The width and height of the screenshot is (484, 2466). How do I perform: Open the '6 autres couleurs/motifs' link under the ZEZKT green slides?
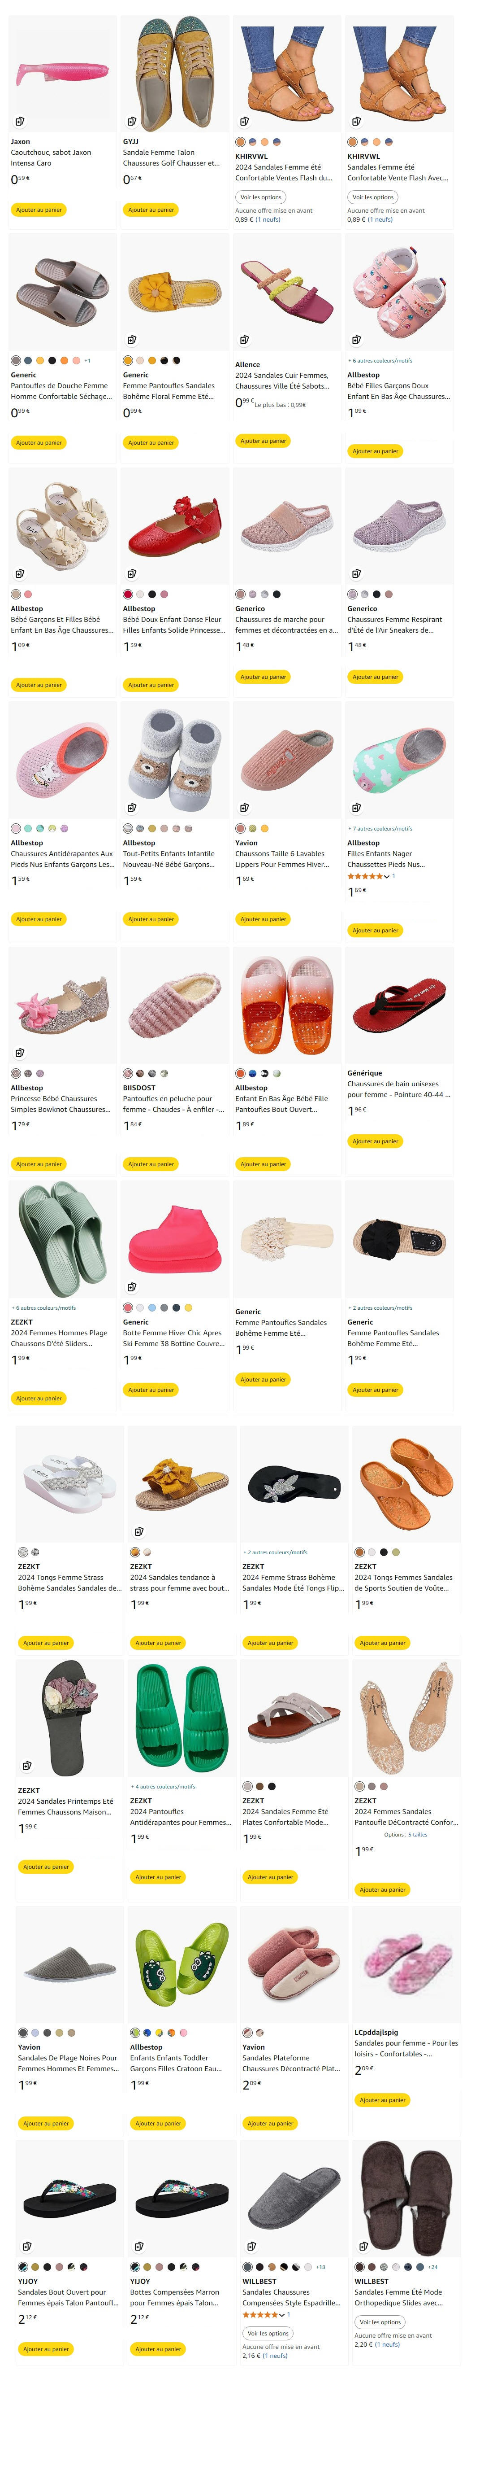(x=44, y=1307)
